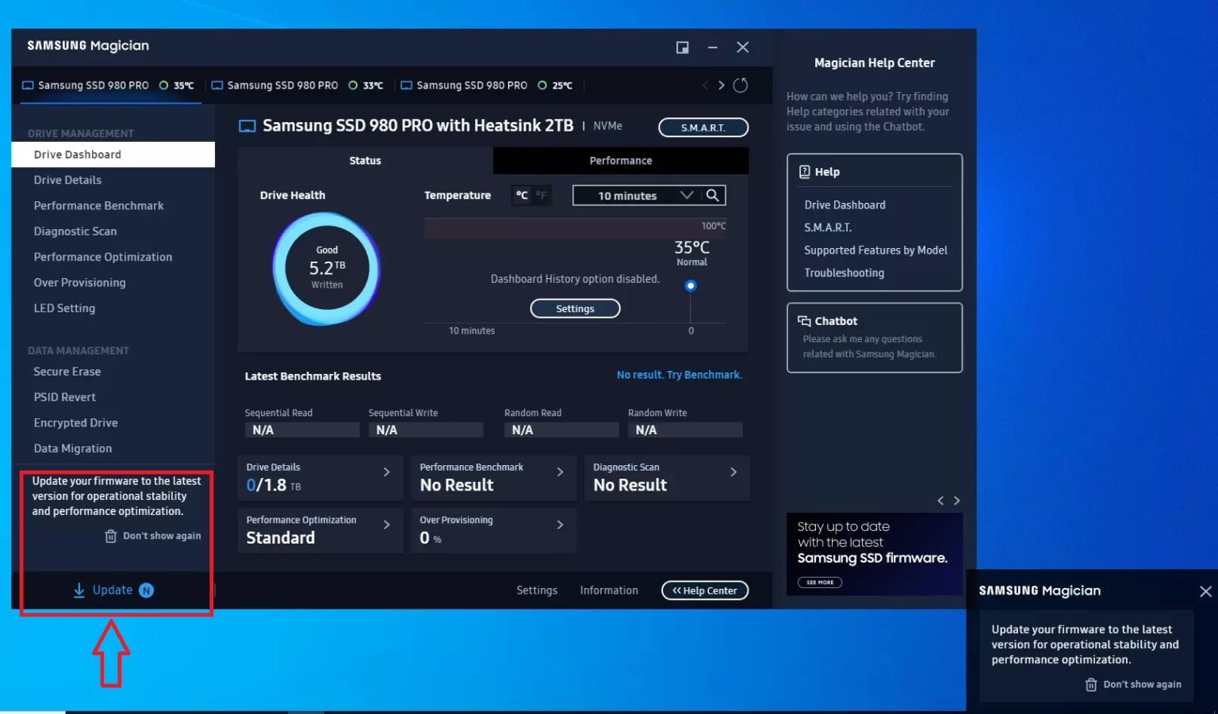1218x714 pixels.
Task: Click the drive icon beside Samsung SSD 980 PRO title
Action: pyautogui.click(x=246, y=125)
